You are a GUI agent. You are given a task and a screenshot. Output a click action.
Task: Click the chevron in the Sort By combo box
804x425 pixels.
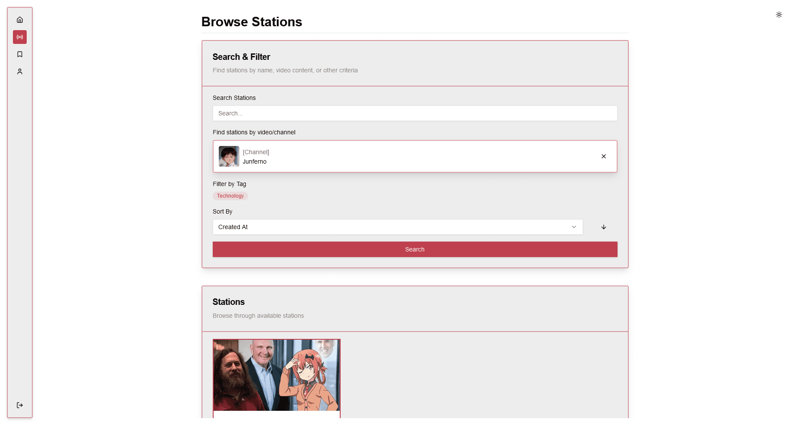[574, 227]
